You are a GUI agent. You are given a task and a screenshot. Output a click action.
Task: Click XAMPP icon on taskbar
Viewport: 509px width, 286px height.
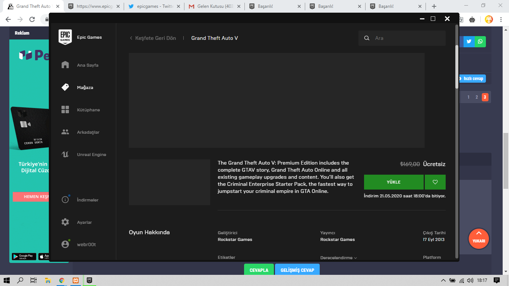[76, 280]
